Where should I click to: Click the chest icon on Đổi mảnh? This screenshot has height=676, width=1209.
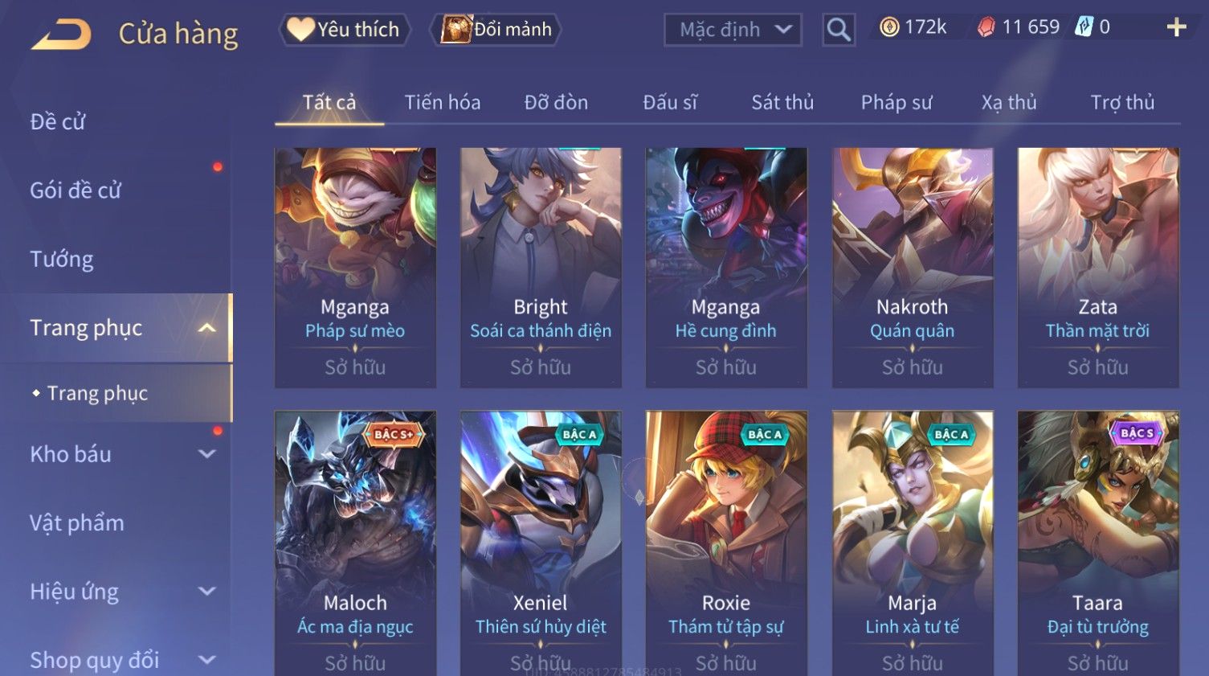[455, 30]
